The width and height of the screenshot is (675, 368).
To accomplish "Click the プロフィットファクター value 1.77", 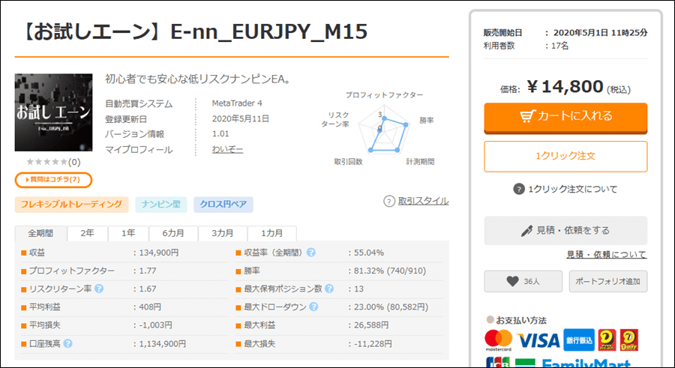I will [x=148, y=271].
